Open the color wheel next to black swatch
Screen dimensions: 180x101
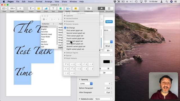pyautogui.click(x=111, y=62)
